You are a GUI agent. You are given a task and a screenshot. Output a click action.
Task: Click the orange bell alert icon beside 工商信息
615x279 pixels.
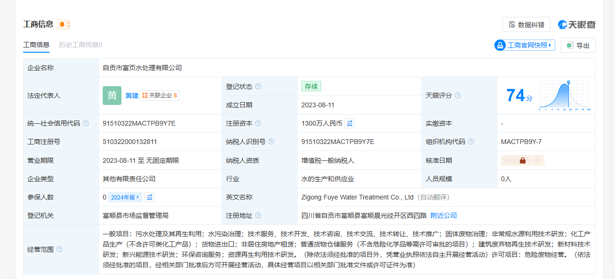64,24
